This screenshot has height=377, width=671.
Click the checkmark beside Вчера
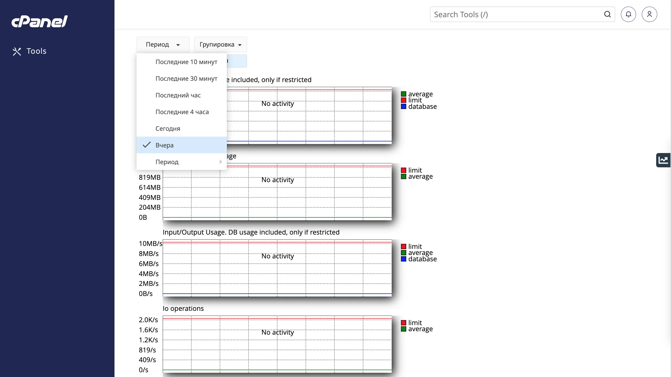click(x=146, y=145)
